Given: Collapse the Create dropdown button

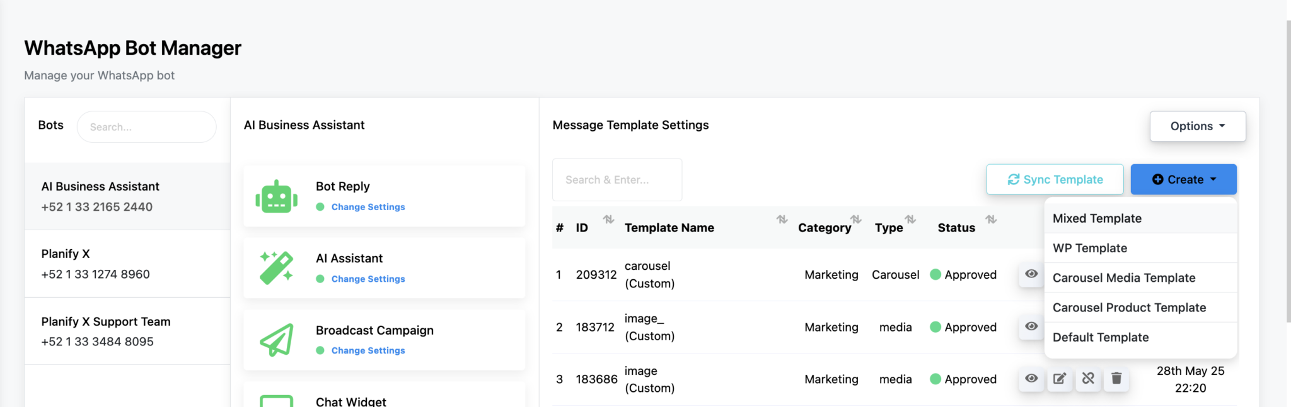Looking at the screenshot, I should 1184,180.
